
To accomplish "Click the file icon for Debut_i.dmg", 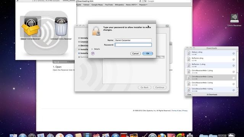I will coord(189,53).
